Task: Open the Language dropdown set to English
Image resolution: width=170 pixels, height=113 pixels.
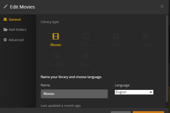Action: 134,92
